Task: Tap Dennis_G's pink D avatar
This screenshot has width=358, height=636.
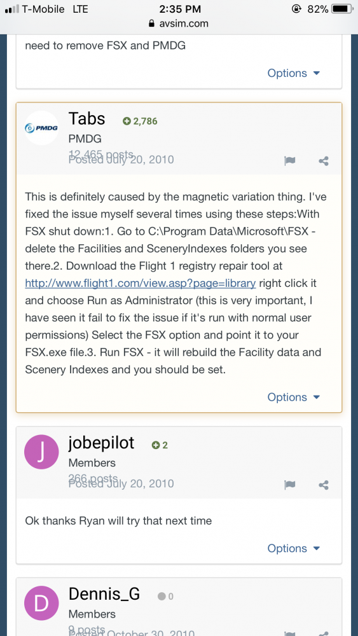Action: [42, 603]
